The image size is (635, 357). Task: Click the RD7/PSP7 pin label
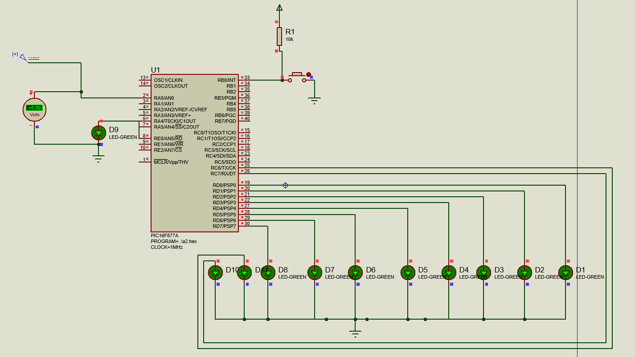click(x=224, y=226)
